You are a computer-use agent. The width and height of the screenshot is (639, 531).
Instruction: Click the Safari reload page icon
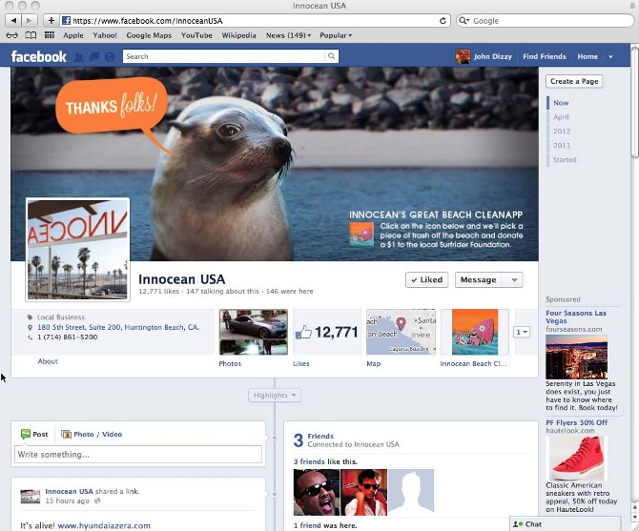(x=443, y=21)
